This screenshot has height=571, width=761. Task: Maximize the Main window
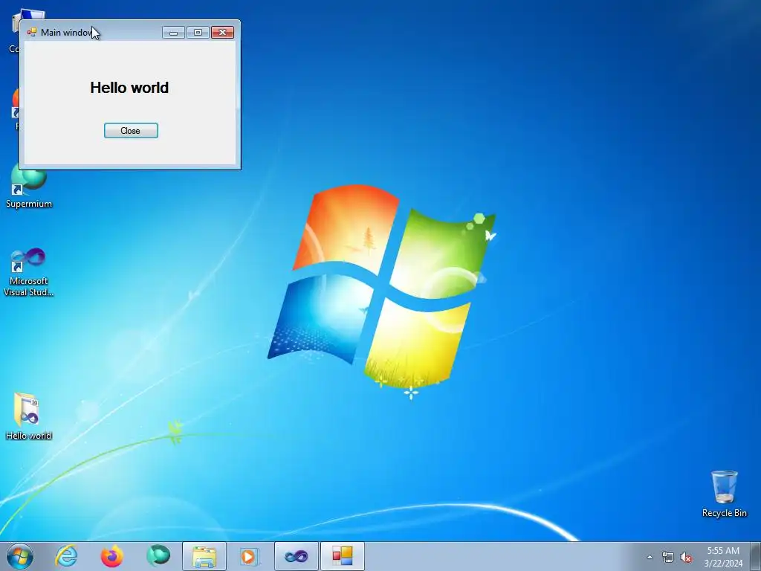tap(198, 33)
